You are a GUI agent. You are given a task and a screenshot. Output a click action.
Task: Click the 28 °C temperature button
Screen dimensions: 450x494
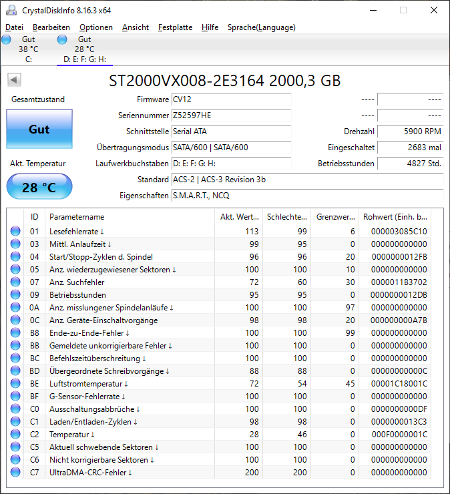point(39,186)
